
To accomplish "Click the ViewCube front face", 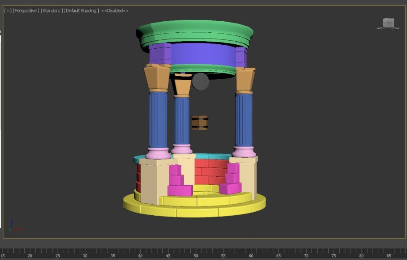I will pyautogui.click(x=388, y=23).
